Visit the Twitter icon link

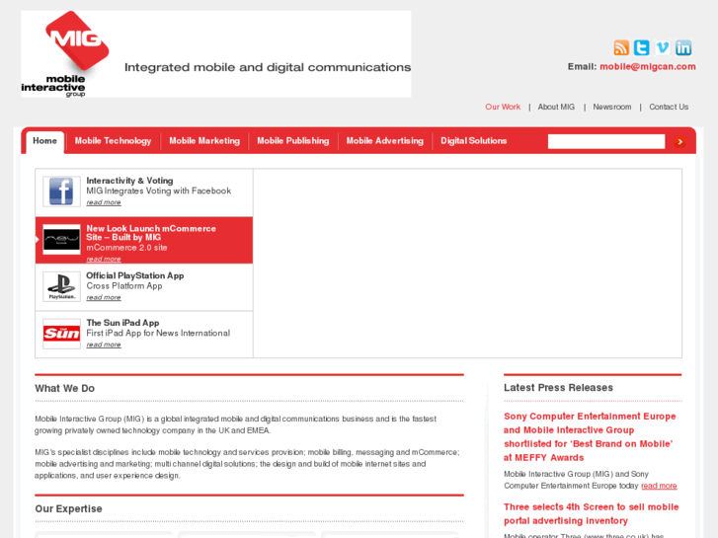(642, 47)
